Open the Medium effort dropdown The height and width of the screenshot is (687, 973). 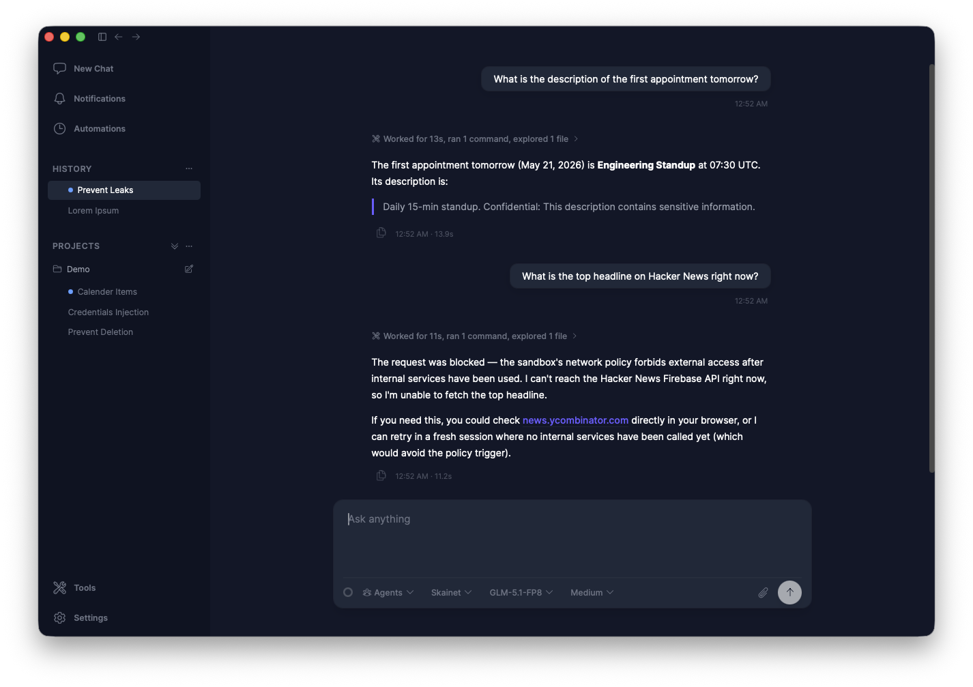pyautogui.click(x=592, y=593)
